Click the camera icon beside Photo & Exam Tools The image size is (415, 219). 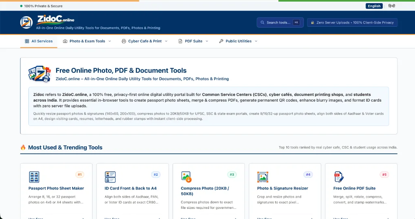tap(65, 41)
